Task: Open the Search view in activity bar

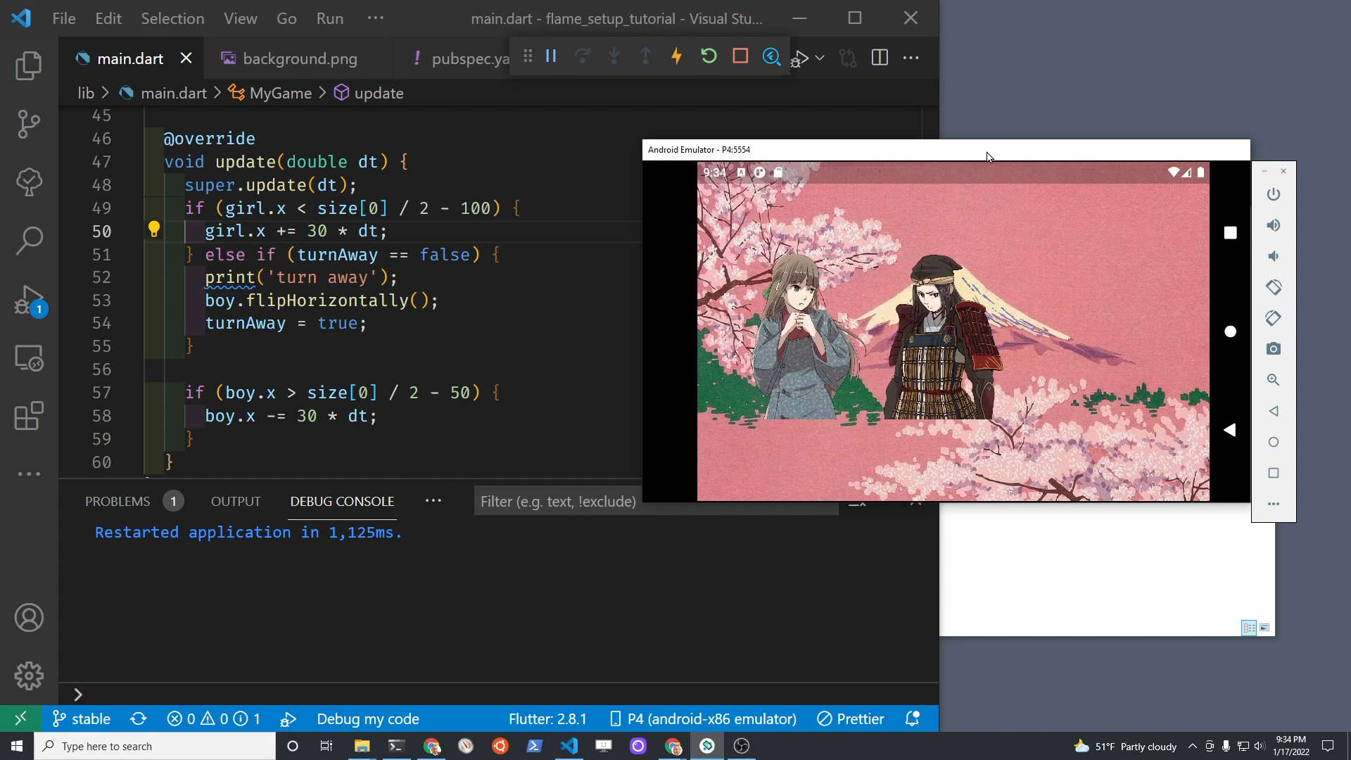Action: pyautogui.click(x=29, y=241)
